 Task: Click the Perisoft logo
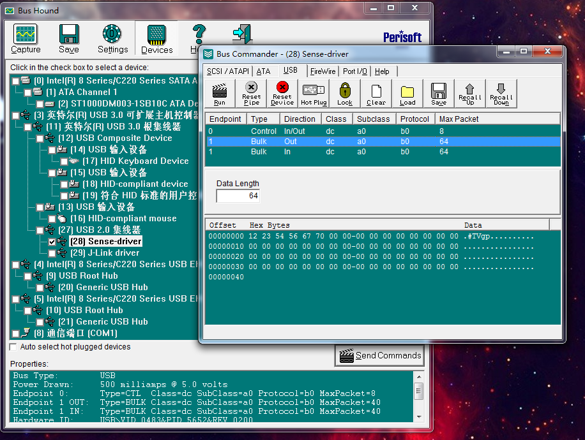(402, 36)
